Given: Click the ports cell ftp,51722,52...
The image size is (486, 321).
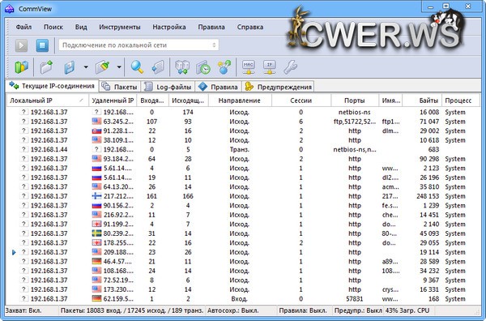Looking at the screenshot, I should pyautogui.click(x=355, y=122).
